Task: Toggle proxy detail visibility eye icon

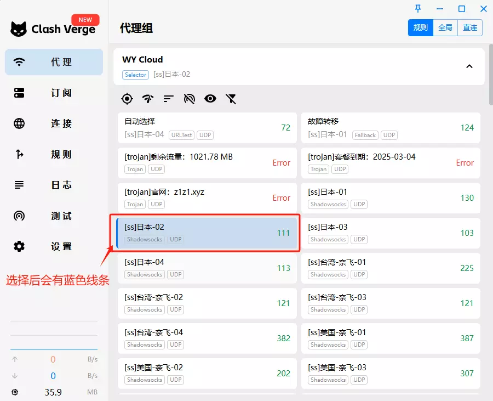Action: 210,99
